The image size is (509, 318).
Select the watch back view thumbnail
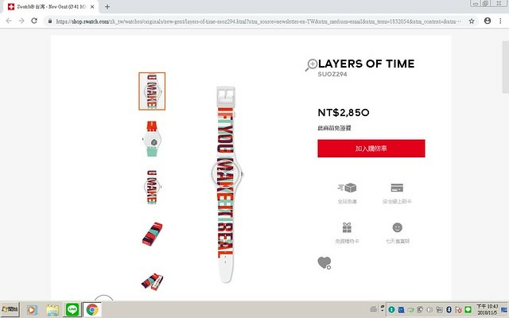click(152, 138)
